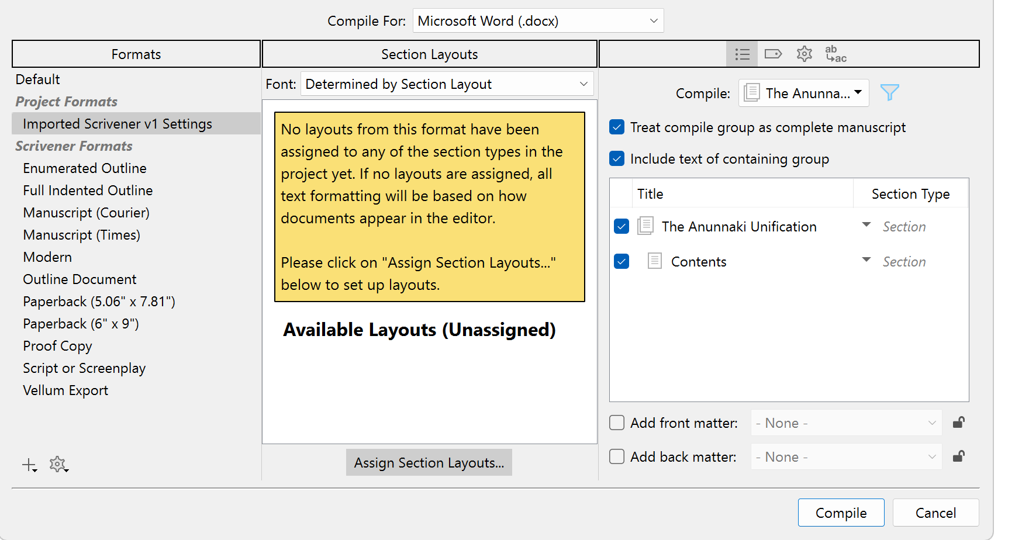Viewport: 1022px width, 540px height.
Task: Select Manuscript (Times) format
Action: coord(82,235)
